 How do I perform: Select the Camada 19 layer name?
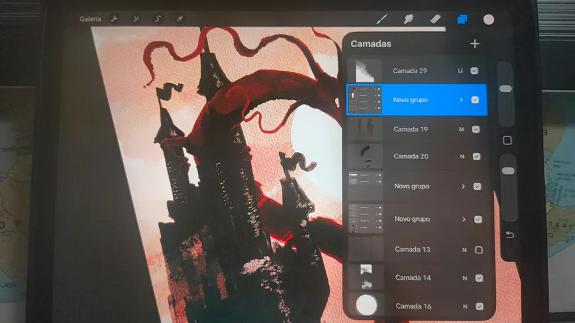pos(410,129)
